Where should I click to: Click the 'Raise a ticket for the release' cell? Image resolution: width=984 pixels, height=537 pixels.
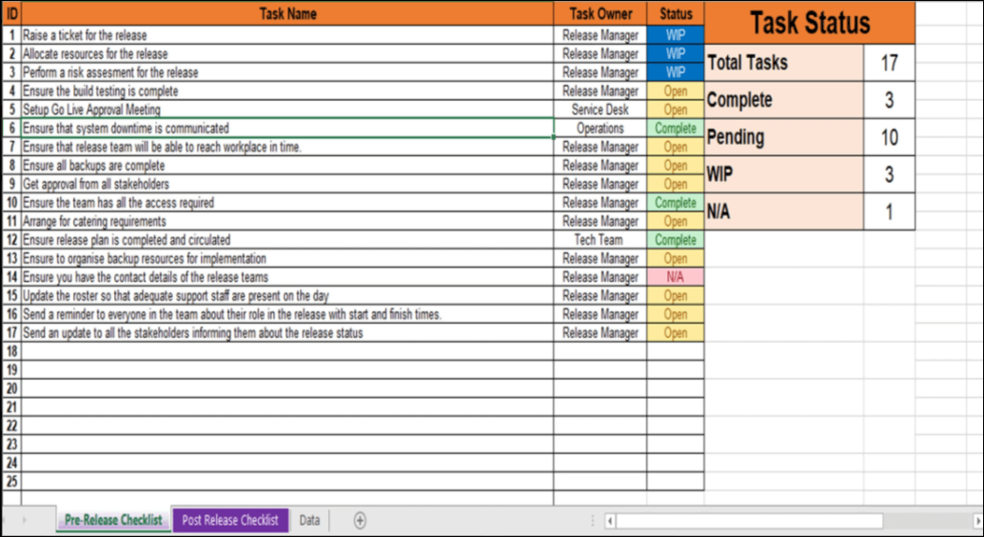coord(287,35)
